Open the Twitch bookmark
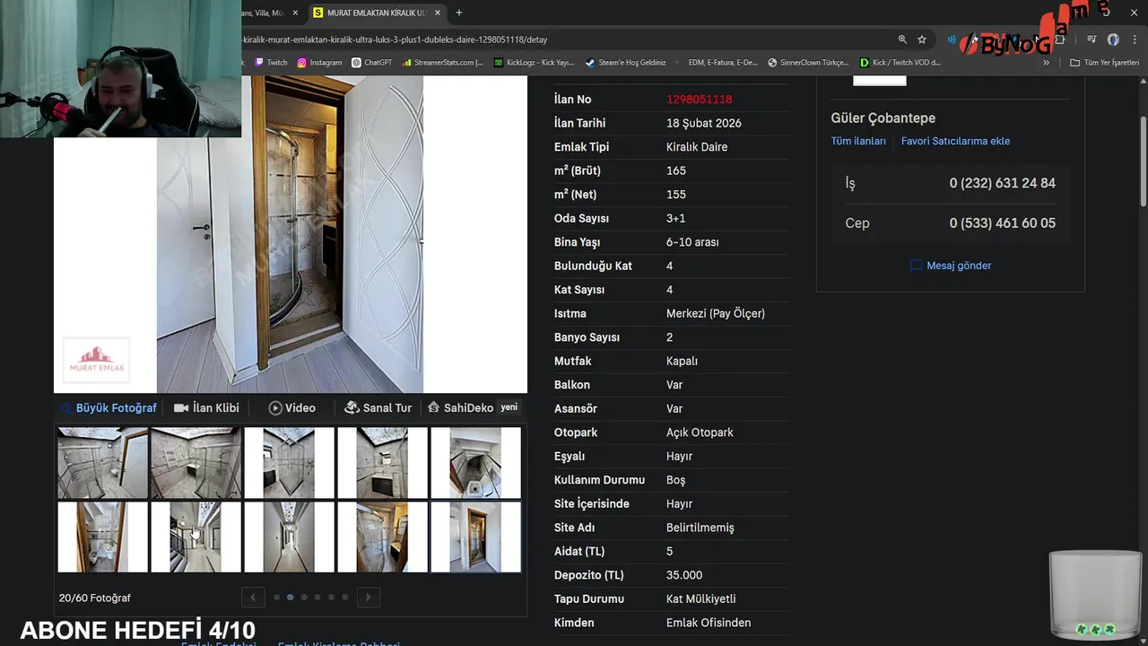This screenshot has height=646, width=1148. point(271,63)
